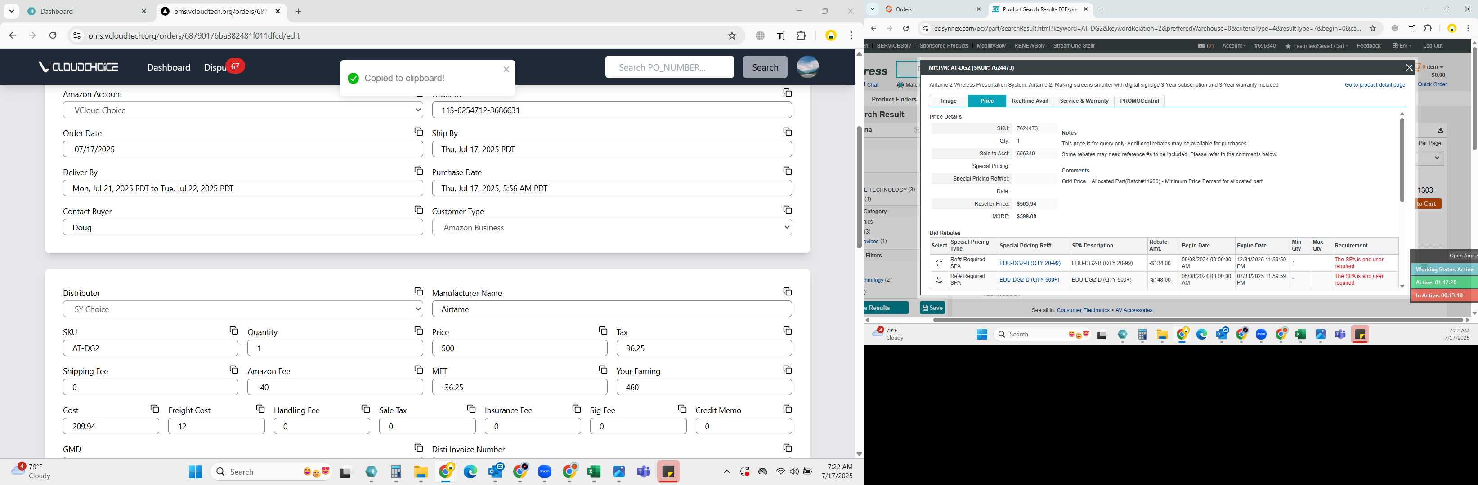
Task: Copy the SKU field value
Action: point(233,331)
